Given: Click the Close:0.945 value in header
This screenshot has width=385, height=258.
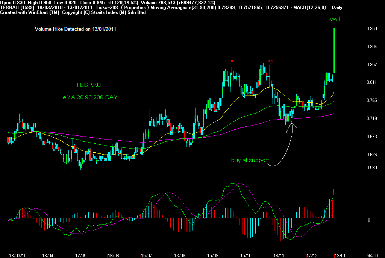Looking at the screenshot, I should coord(92,3).
